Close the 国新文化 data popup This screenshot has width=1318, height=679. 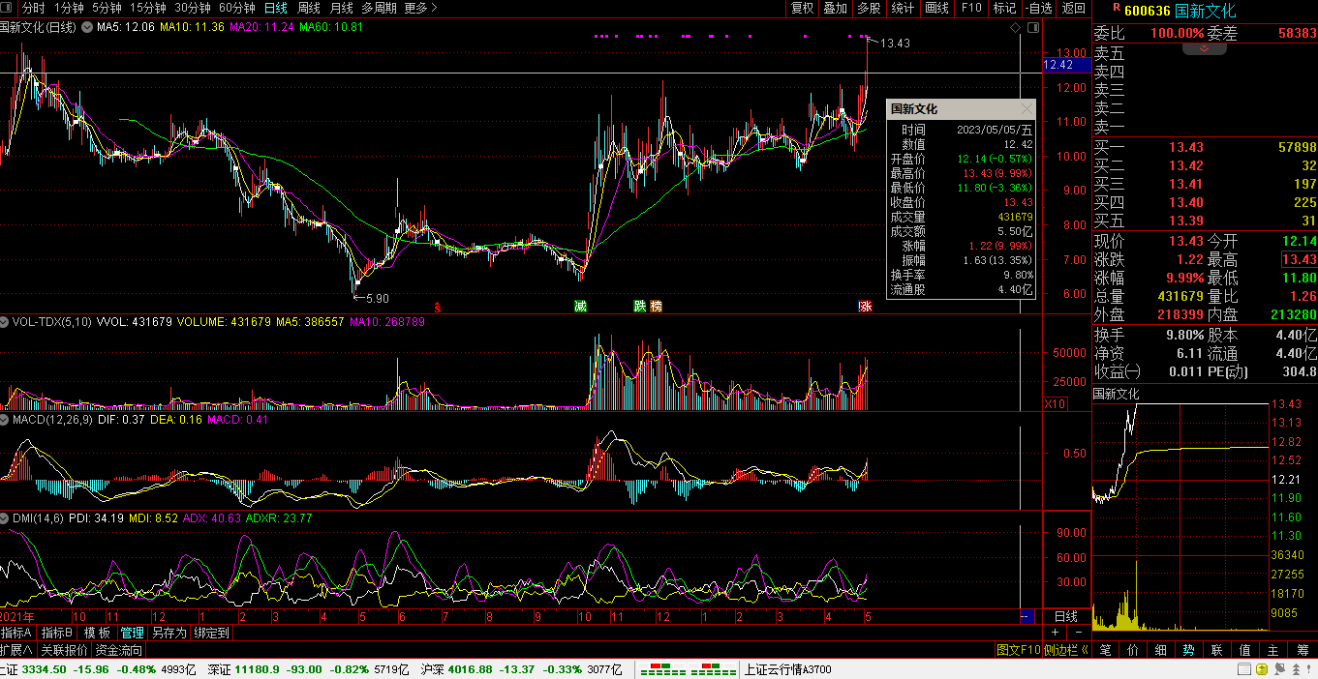[x=1027, y=109]
